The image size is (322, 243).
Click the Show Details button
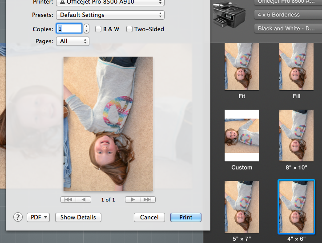pyautogui.click(x=78, y=217)
